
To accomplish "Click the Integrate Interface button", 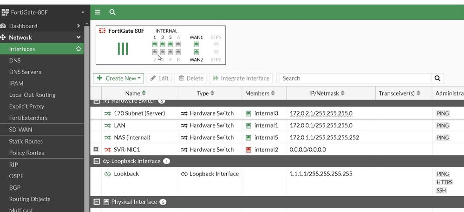I will point(241,78).
